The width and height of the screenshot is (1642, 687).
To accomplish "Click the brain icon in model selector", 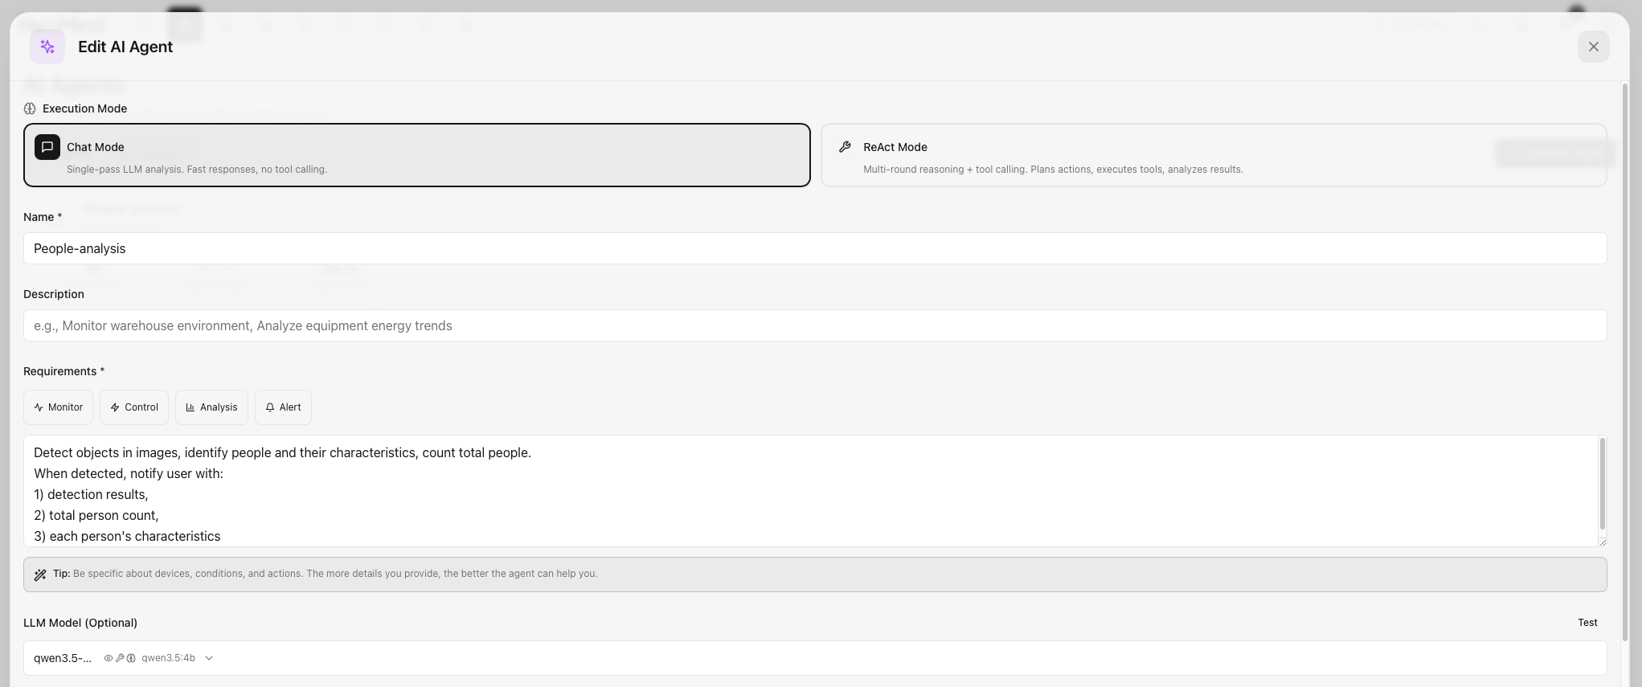I will [x=131, y=658].
